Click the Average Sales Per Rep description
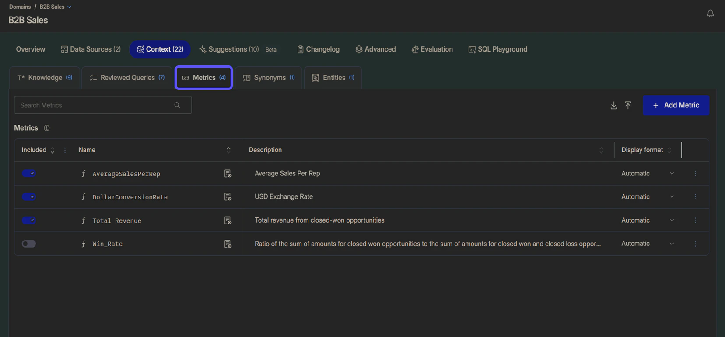 tap(287, 174)
